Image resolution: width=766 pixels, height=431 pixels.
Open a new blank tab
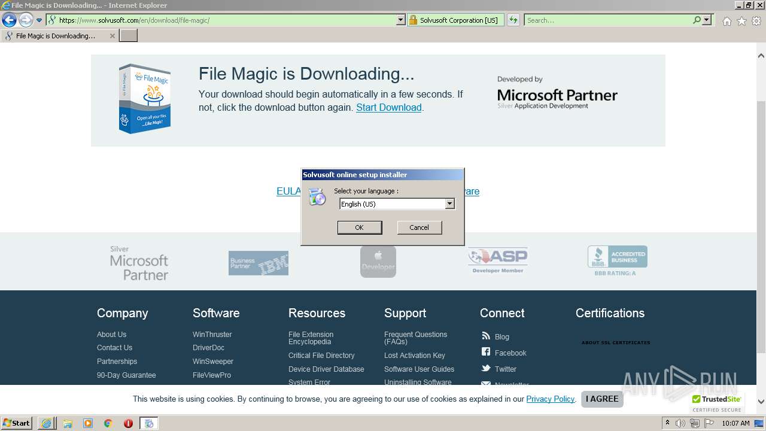click(129, 36)
